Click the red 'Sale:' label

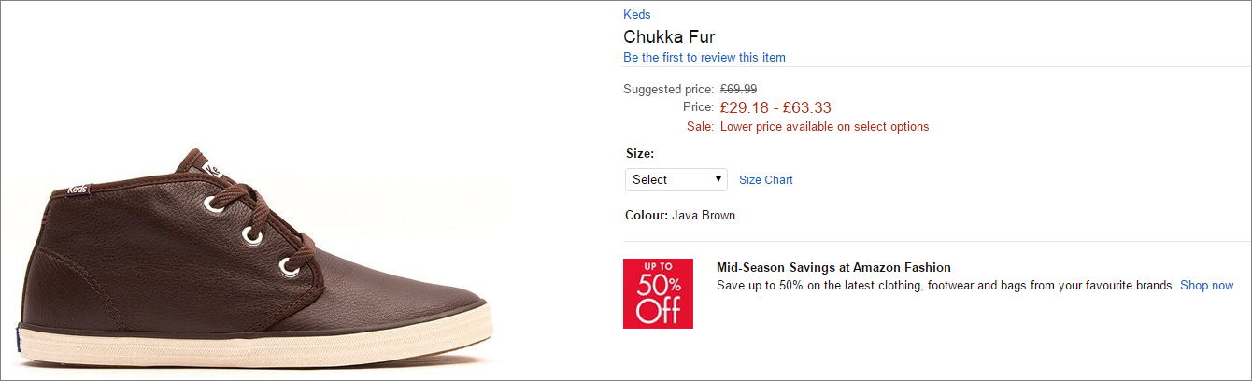pyautogui.click(x=700, y=127)
